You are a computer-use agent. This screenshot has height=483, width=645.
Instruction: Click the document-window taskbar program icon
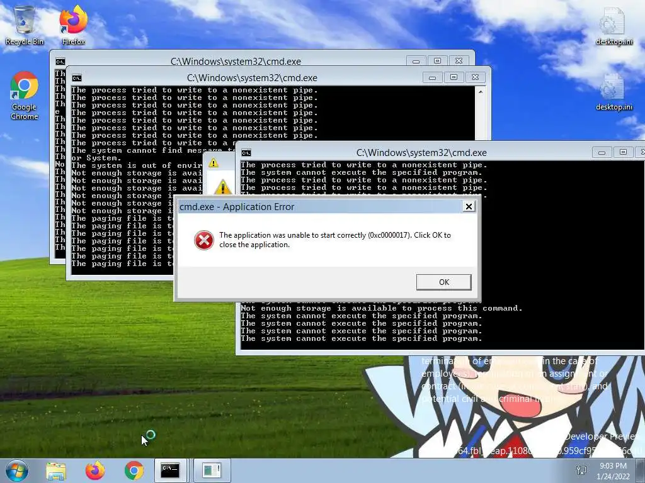pos(212,470)
